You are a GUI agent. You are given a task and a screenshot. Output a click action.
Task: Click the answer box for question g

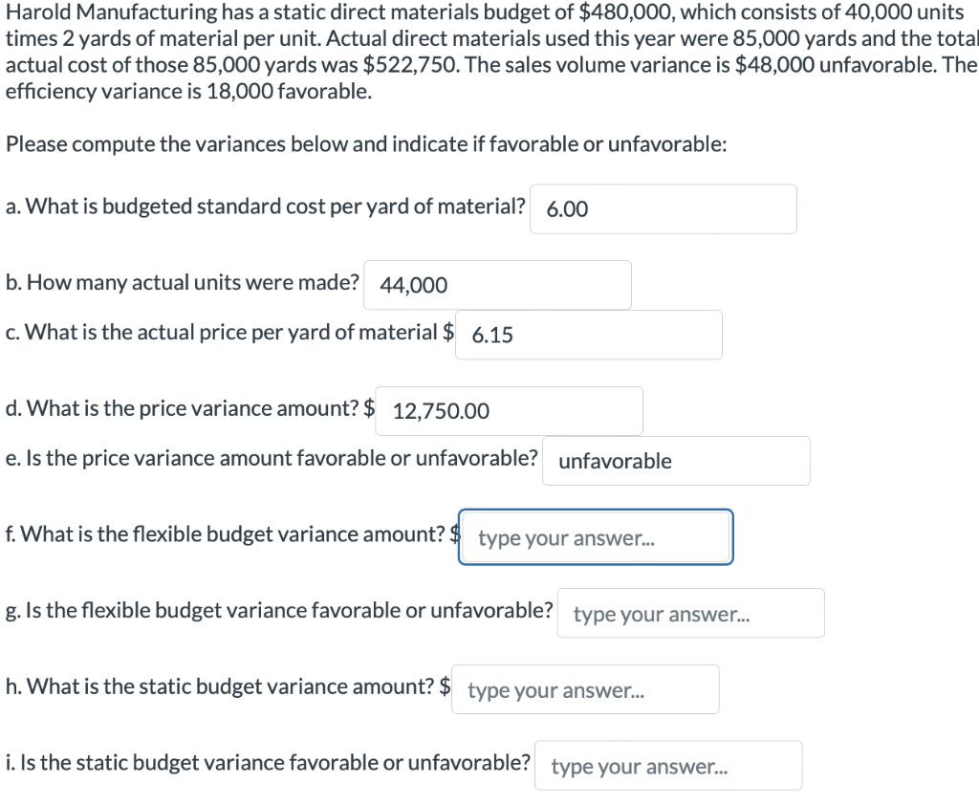tap(690, 613)
